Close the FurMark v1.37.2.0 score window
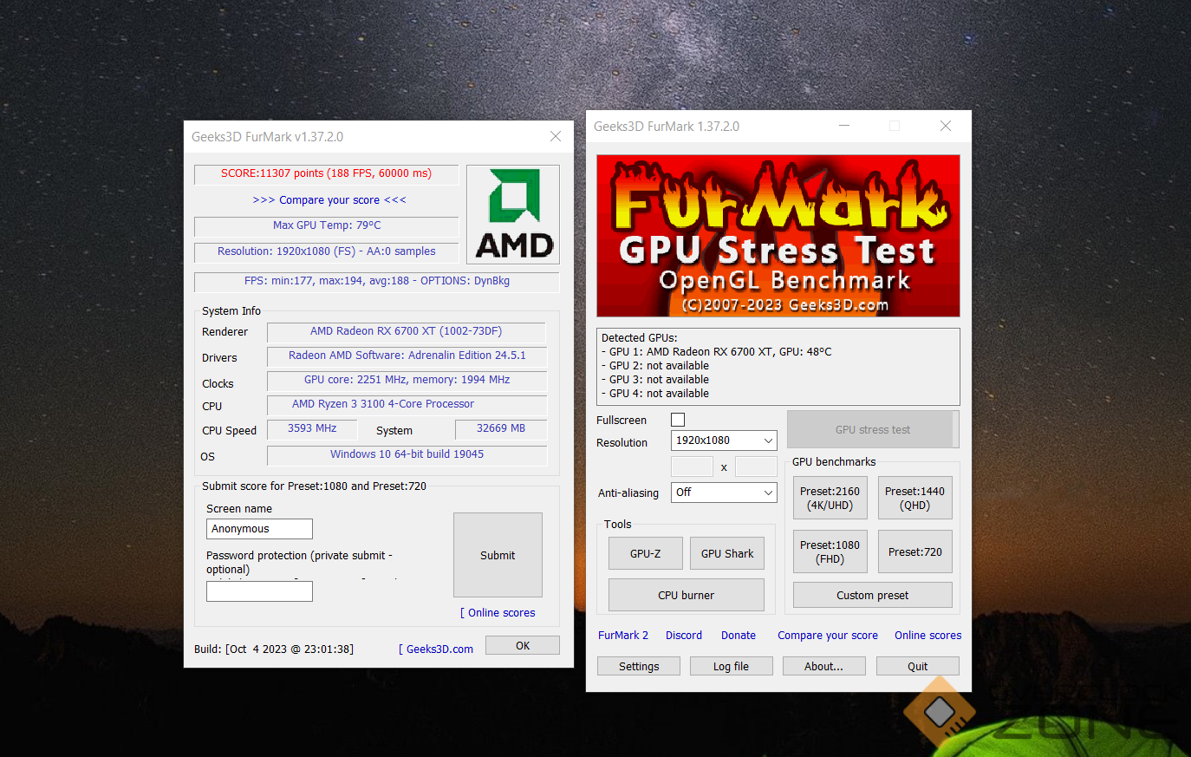 click(x=556, y=136)
